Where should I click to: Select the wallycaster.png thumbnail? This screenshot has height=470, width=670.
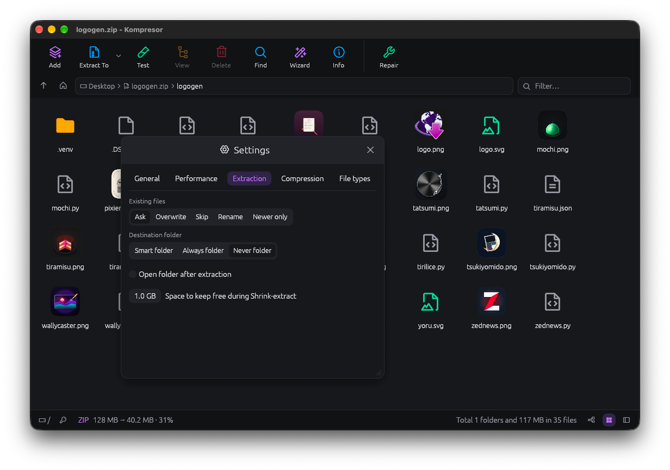(x=65, y=302)
